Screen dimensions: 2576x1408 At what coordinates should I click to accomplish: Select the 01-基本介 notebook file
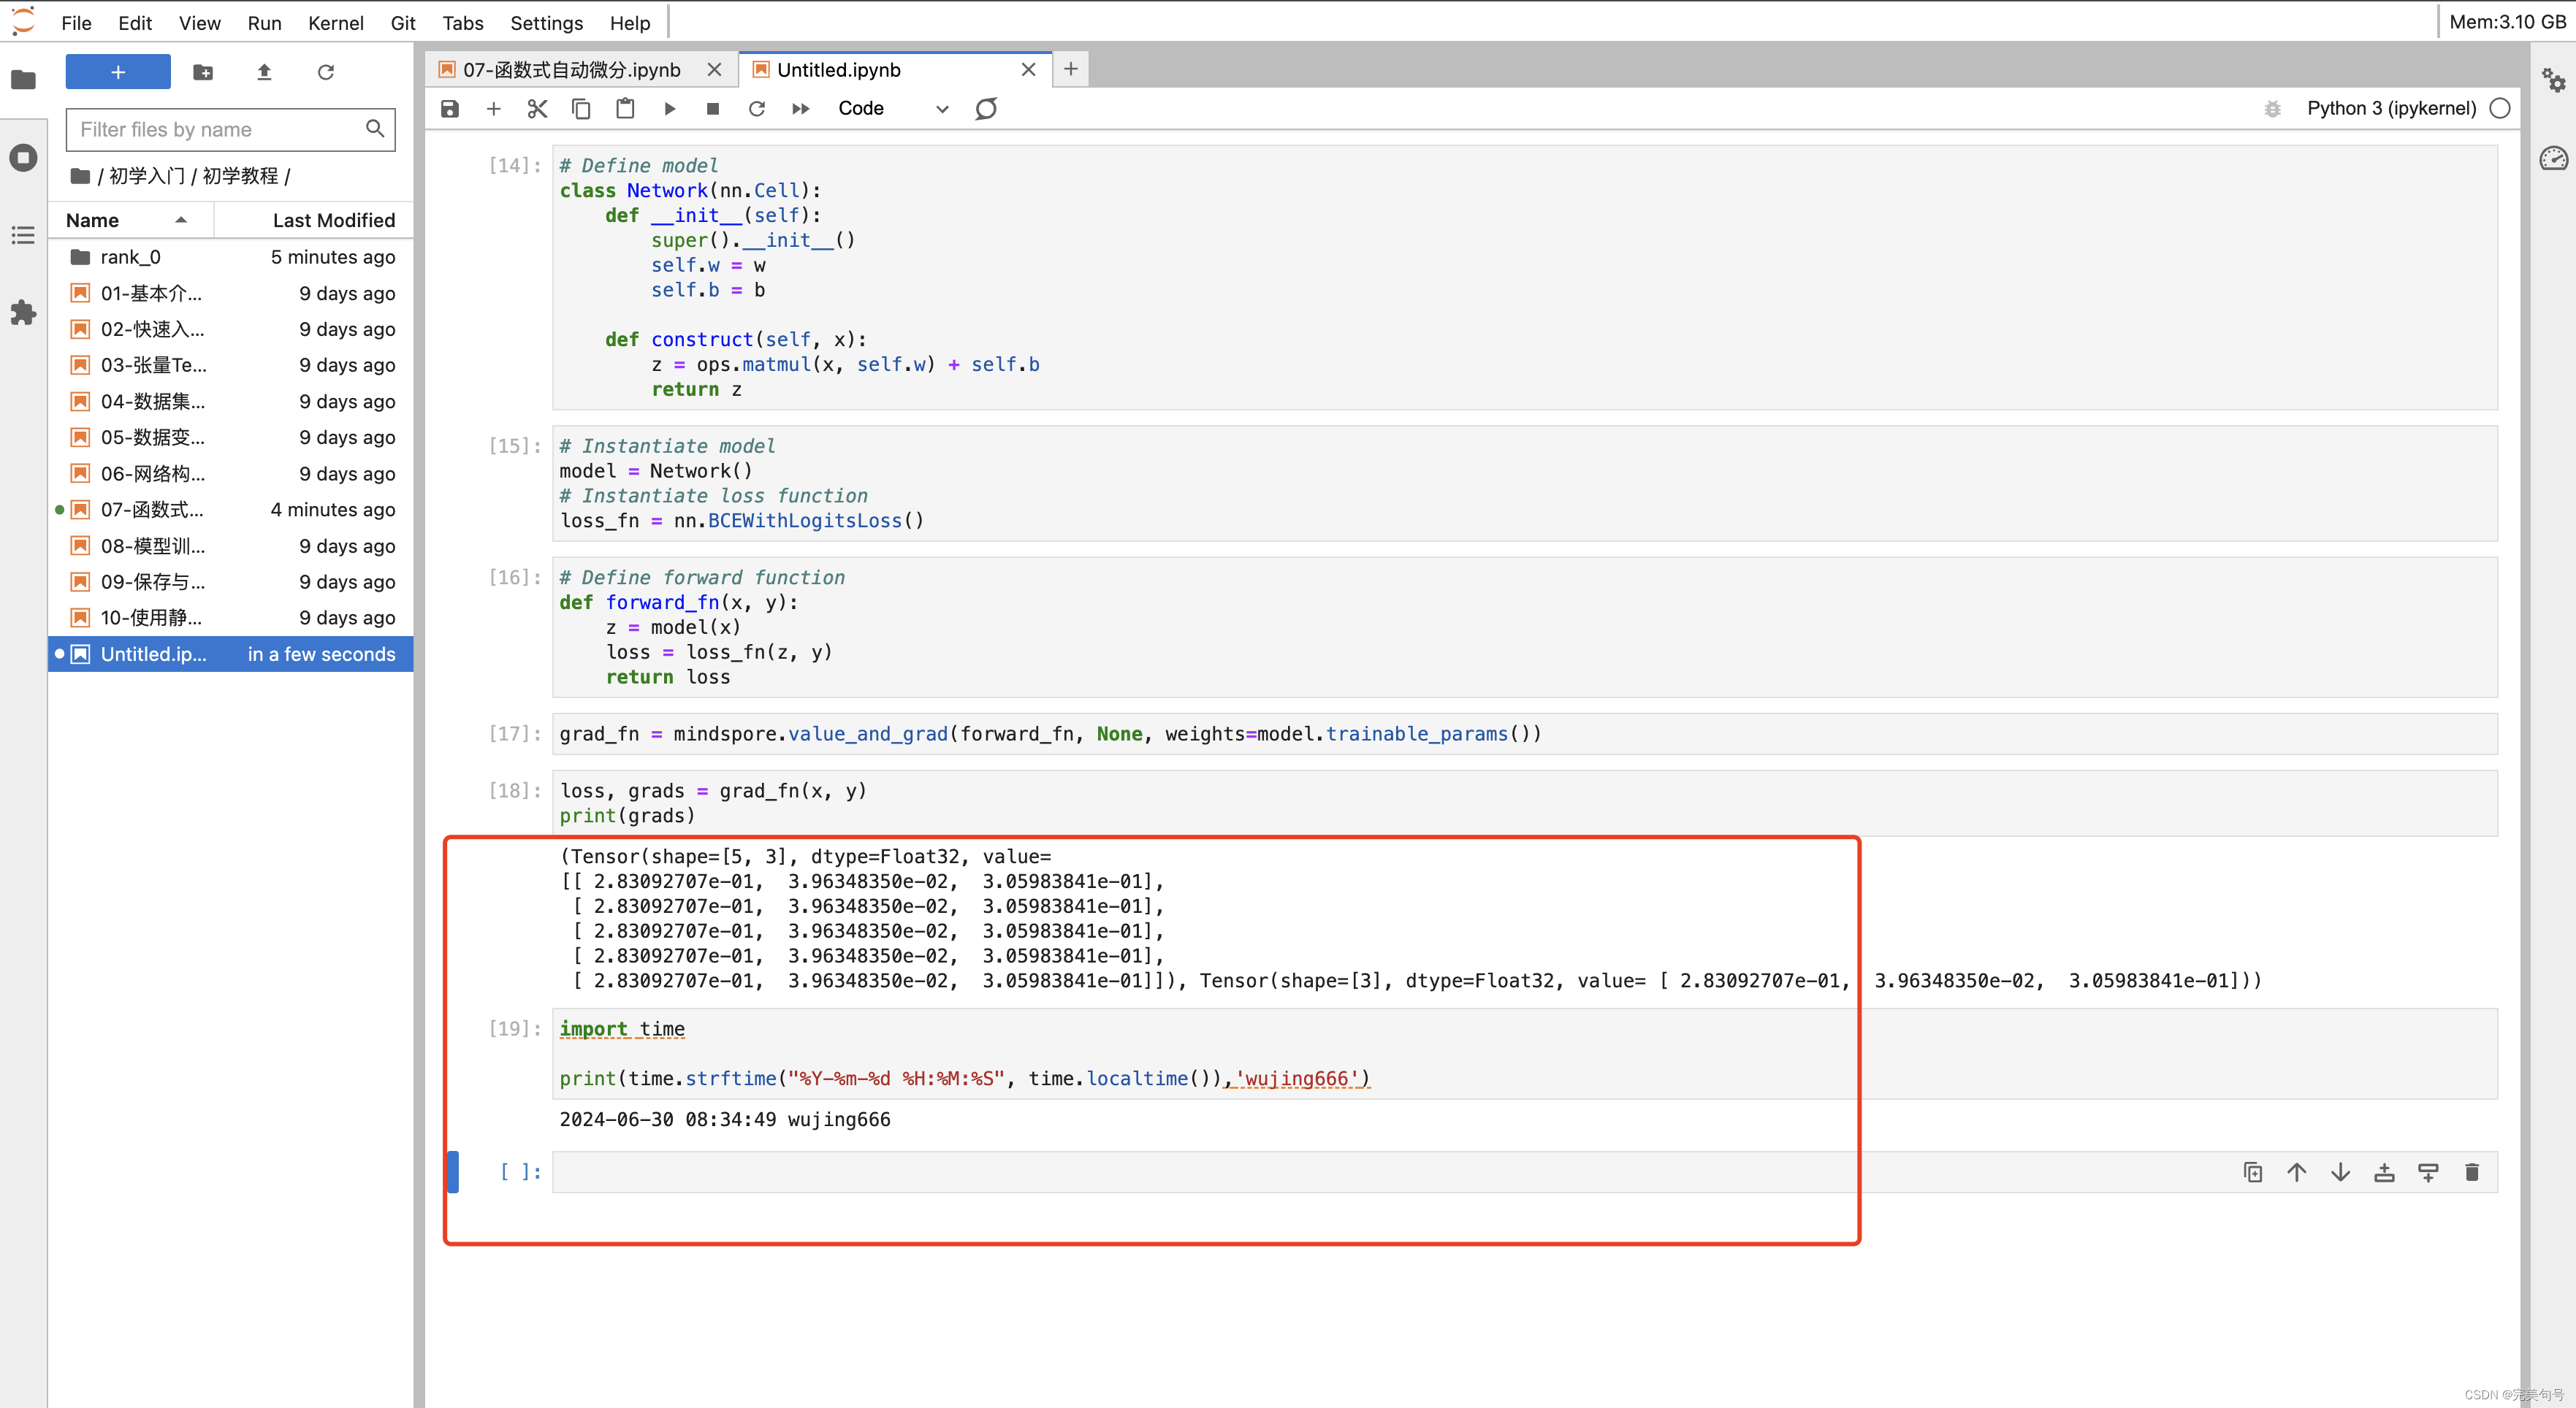231,293
